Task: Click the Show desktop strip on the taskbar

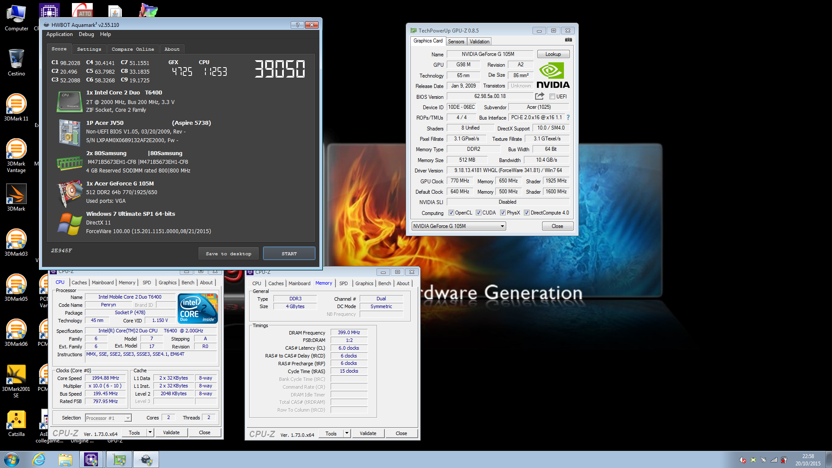Action: point(829,459)
